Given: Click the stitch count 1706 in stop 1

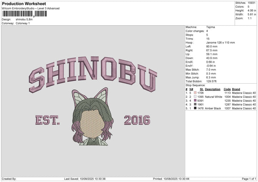Looking at the screenshot, I should (x=200, y=93).
